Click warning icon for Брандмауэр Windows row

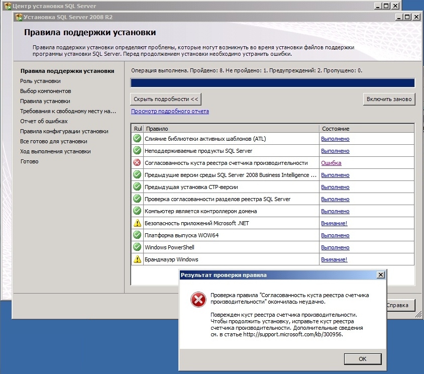point(137,259)
